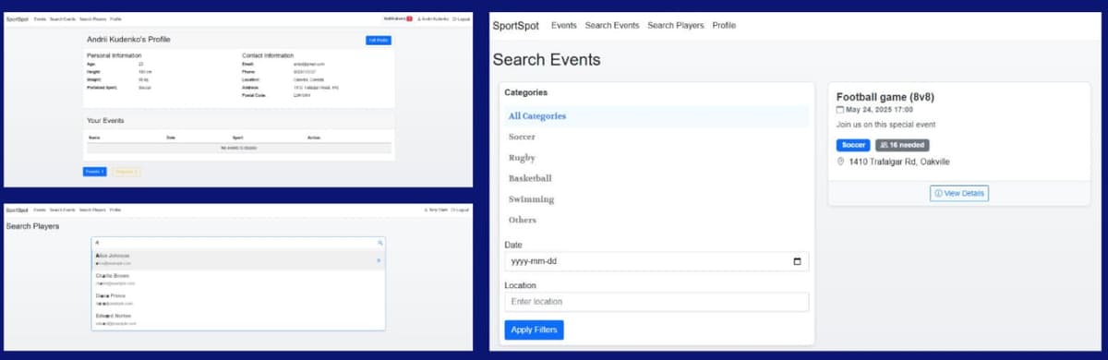This screenshot has height=360, width=1108.
Task: Click the 16 needed badge
Action: (902, 145)
